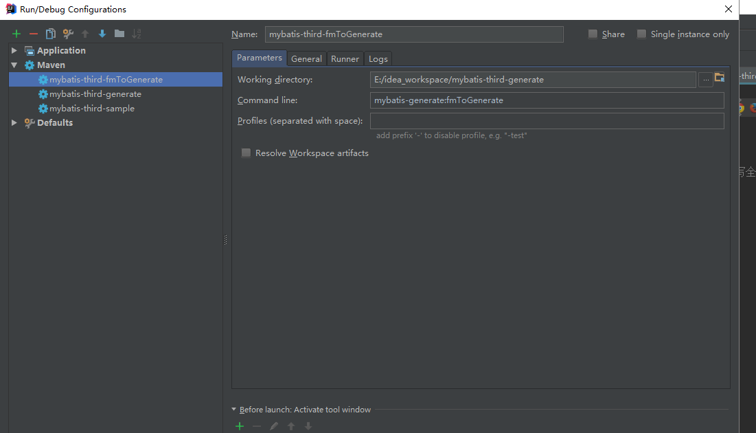Collapse the Before launch section
Viewport: 756px width, 433px height.
point(234,410)
